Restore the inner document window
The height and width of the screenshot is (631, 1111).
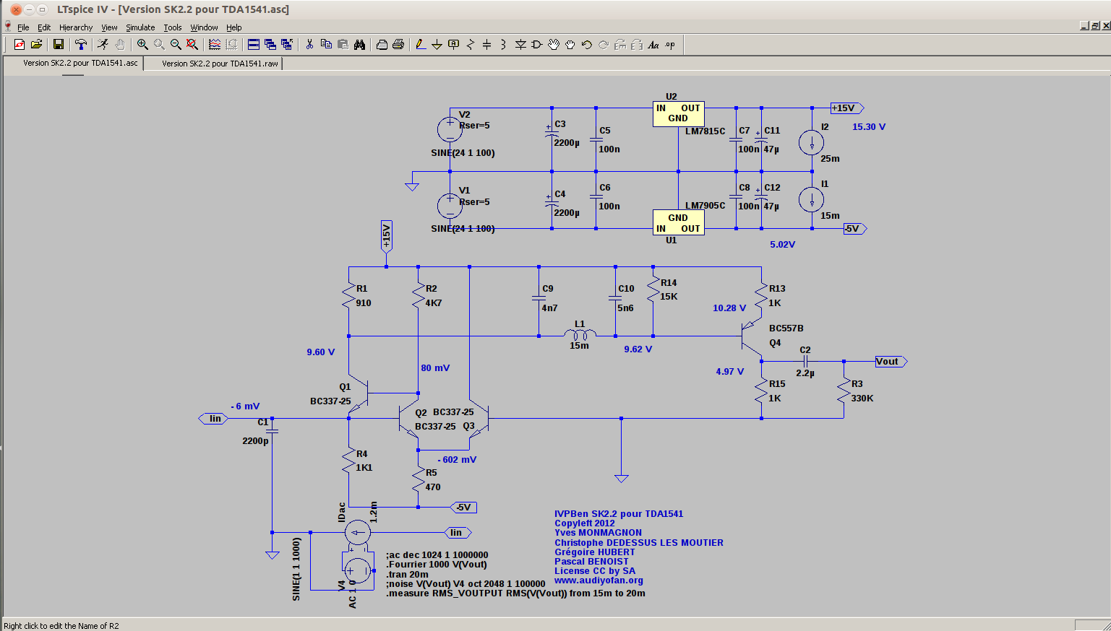click(1095, 26)
